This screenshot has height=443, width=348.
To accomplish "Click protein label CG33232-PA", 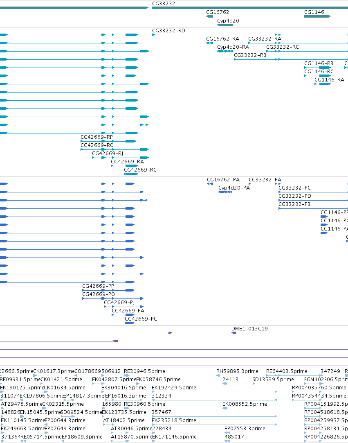I will (x=265, y=180).
